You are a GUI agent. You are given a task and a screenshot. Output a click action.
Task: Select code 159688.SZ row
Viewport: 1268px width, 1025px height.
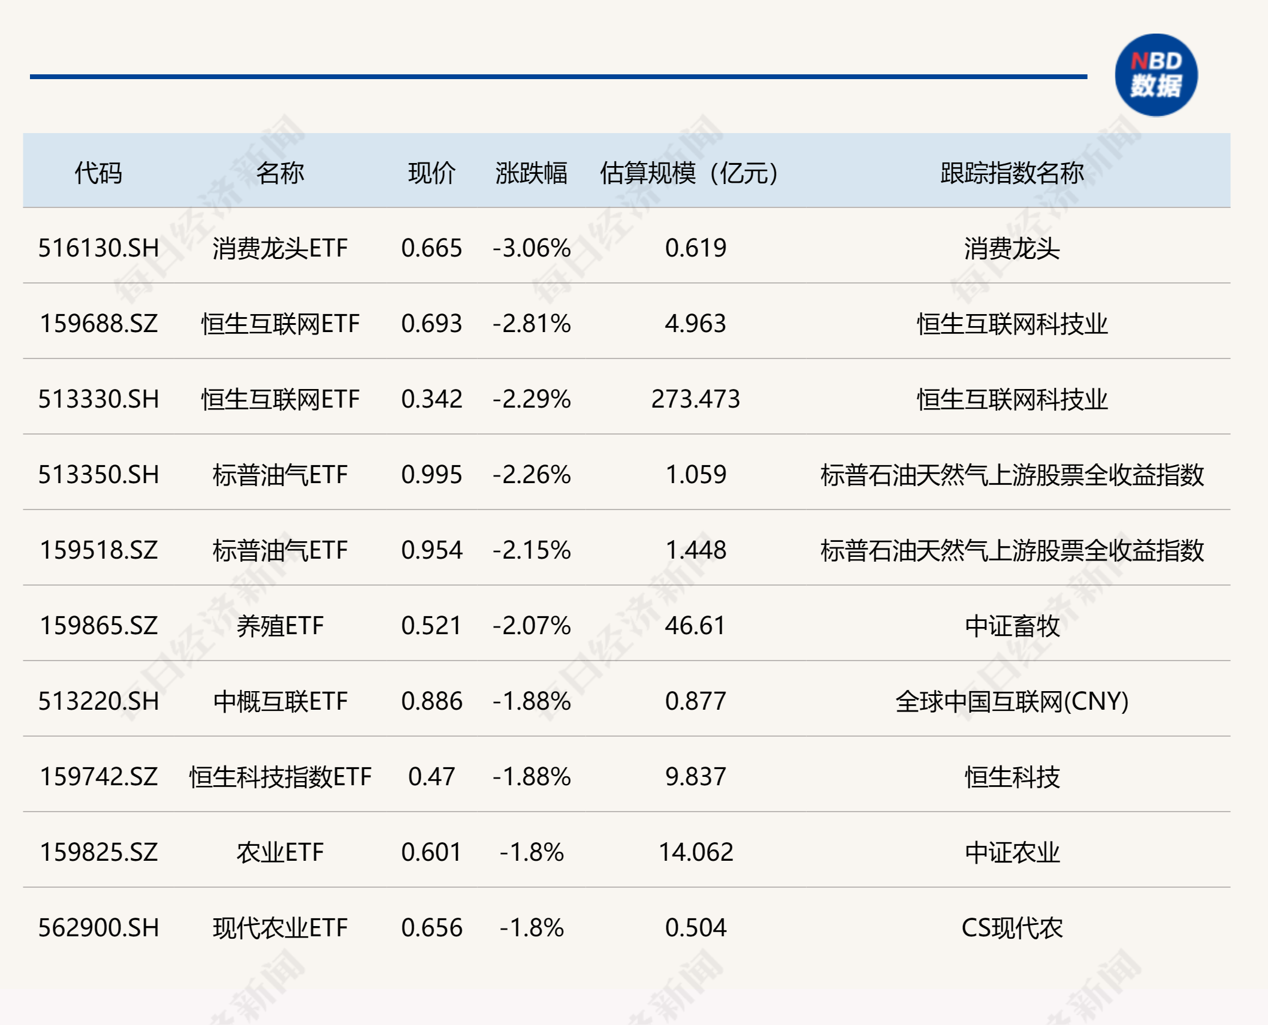[x=99, y=324]
